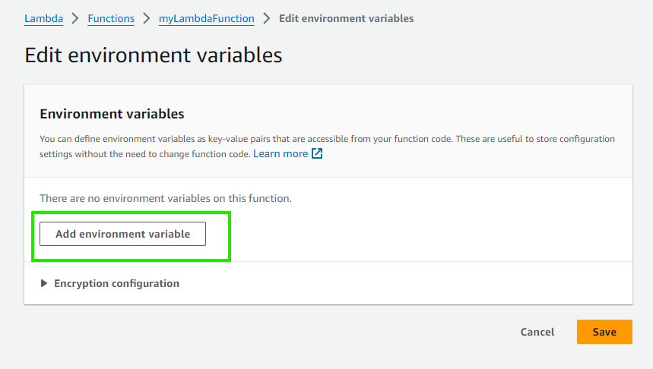Open the Learn more documentation link
The image size is (653, 369).
(281, 154)
